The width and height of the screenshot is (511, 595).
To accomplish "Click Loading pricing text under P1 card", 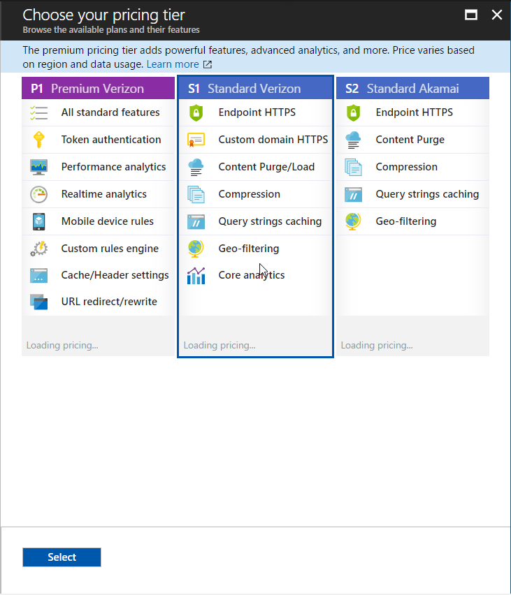I will point(62,345).
